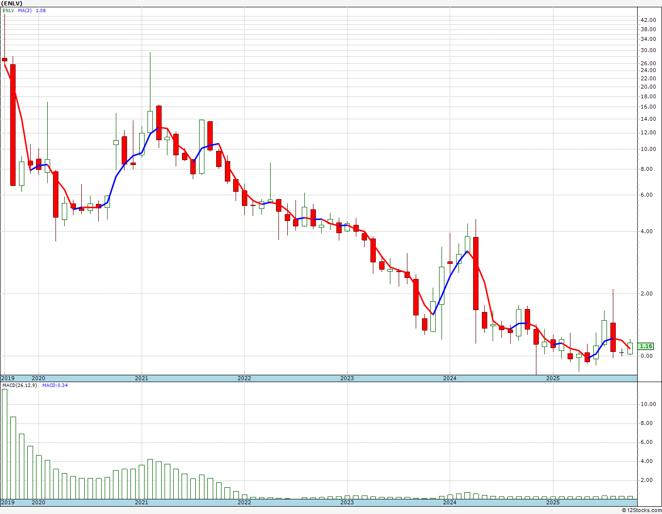Click the large red candle in late 2019
Screen dimensions: 662x514
tap(13, 125)
